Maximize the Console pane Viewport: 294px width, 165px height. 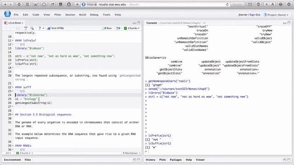[289, 23]
